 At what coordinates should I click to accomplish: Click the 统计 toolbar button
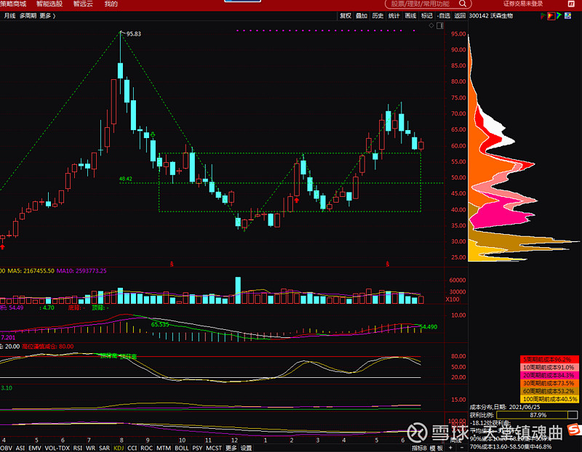[x=394, y=15]
